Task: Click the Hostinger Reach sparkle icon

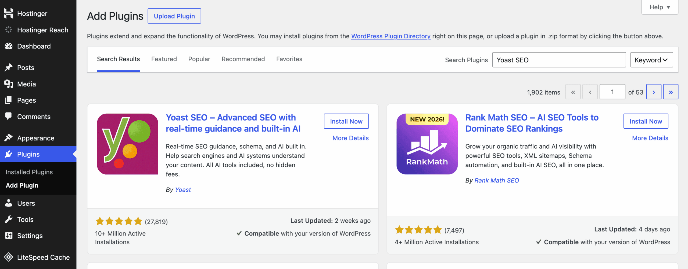Action: [9, 30]
